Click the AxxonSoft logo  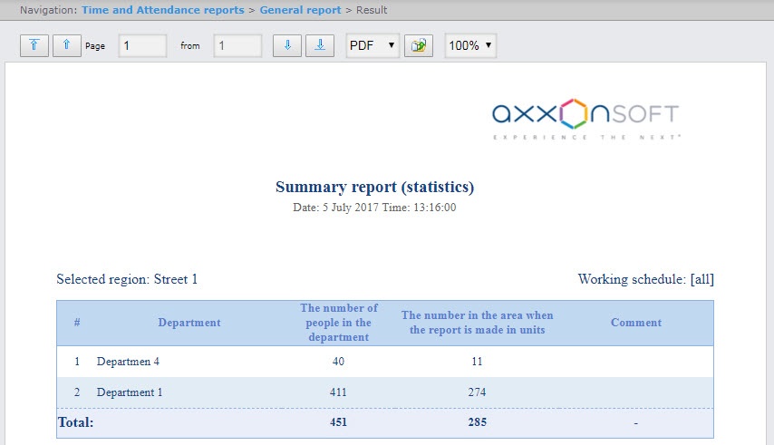click(x=585, y=119)
